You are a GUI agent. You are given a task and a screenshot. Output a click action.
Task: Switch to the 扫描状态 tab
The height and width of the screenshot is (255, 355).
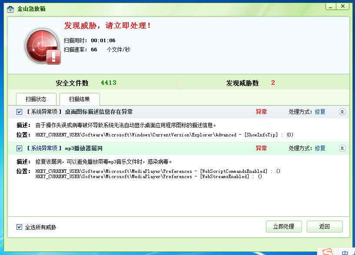[36, 99]
